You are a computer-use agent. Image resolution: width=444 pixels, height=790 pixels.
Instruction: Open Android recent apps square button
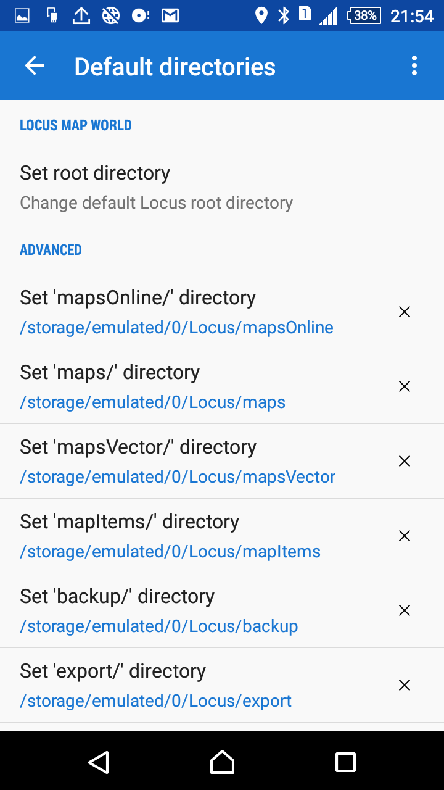pyautogui.click(x=345, y=762)
